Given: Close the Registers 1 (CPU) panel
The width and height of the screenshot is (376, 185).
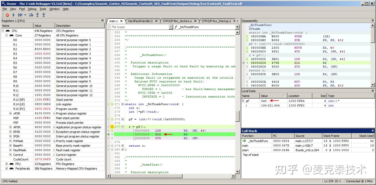Looking at the screenshot, I should [x=102, y=21].
